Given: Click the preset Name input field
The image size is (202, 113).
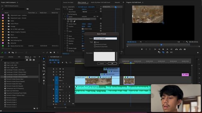Looking at the screenshot, I should pyautogui.click(x=105, y=38).
